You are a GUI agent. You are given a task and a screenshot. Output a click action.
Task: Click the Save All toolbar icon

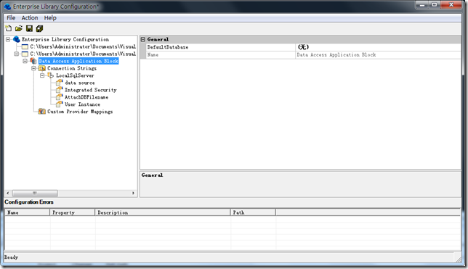(39, 28)
